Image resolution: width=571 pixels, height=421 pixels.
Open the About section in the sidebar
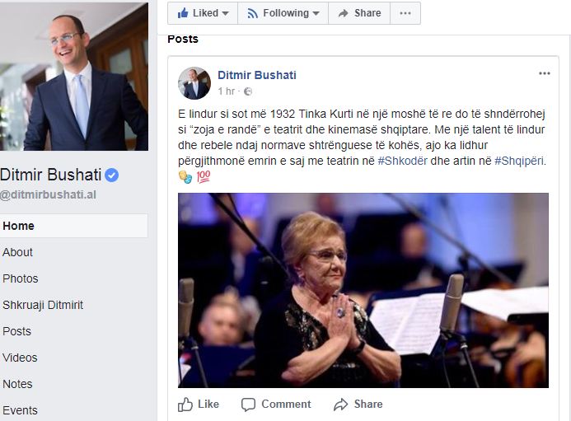pyautogui.click(x=17, y=252)
